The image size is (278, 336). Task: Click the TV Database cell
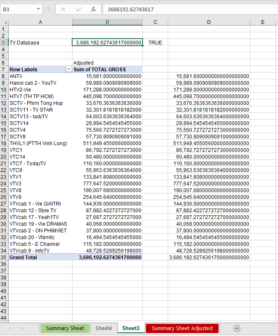40,42
